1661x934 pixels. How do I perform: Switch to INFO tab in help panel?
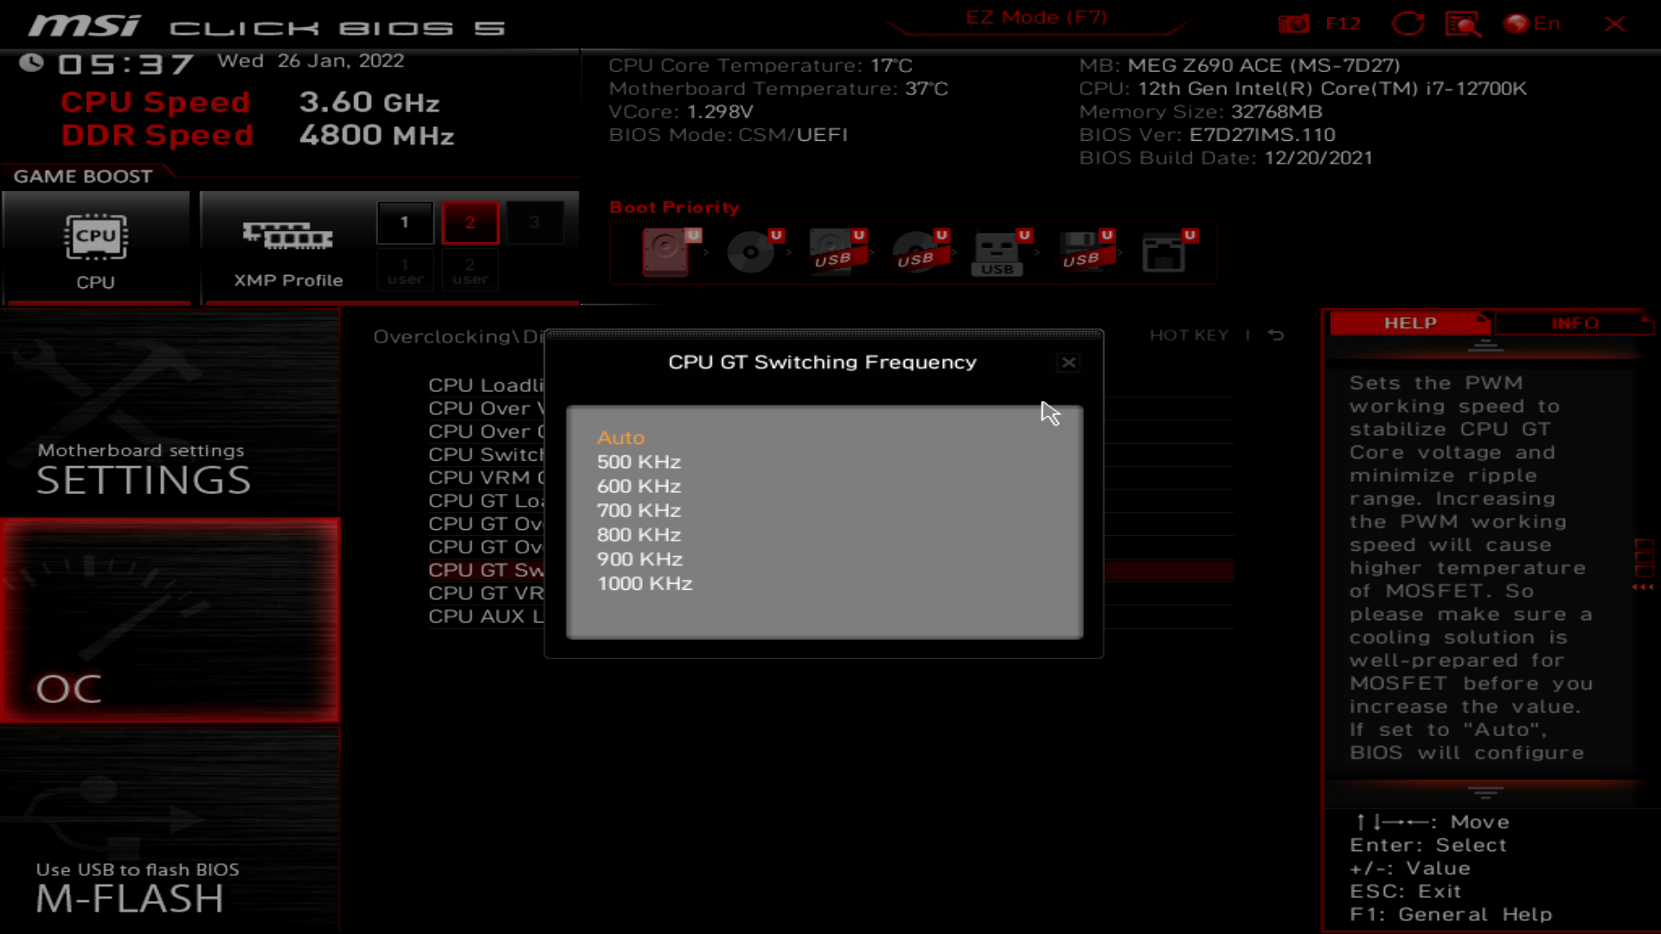point(1574,323)
